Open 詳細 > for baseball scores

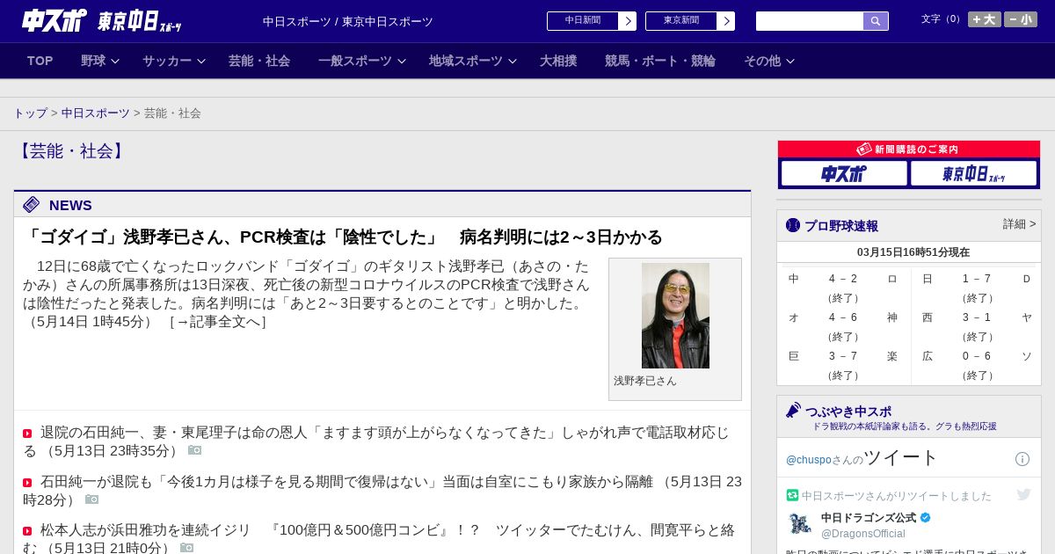pos(1019,224)
